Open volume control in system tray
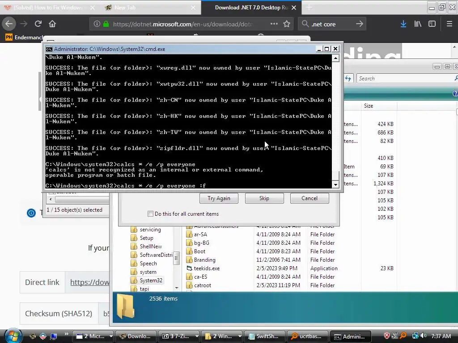This screenshot has width=458, height=343. click(424, 336)
